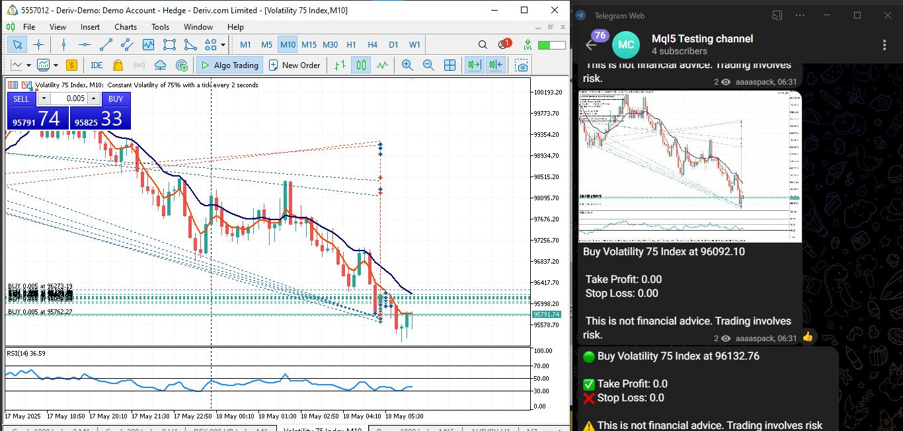Expand the shapes objects dropdown arrow
903x431 pixels.
tap(223, 45)
